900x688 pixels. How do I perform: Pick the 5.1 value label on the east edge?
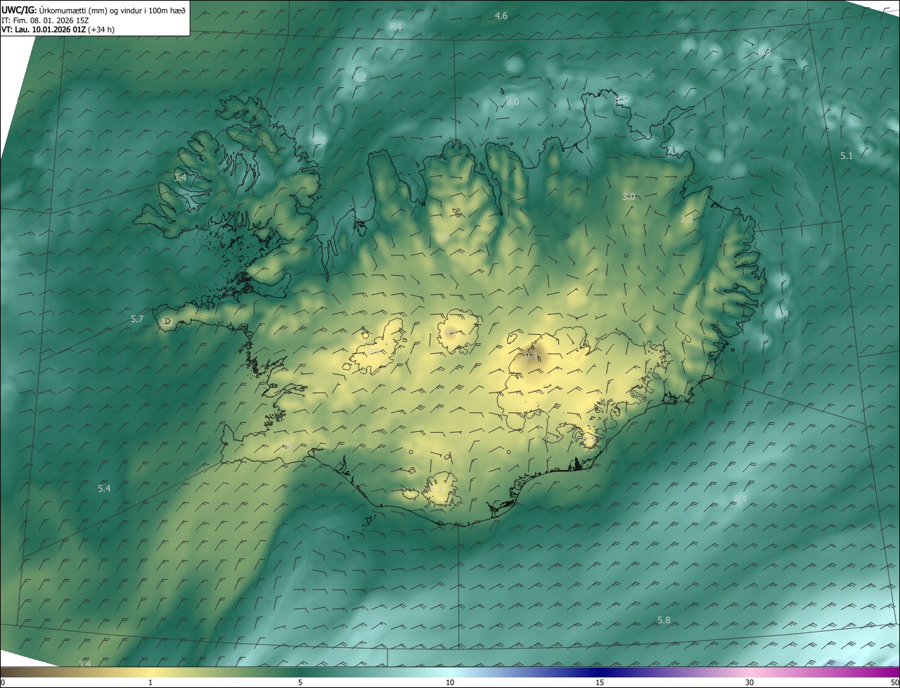[846, 155]
